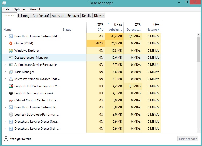Click the Task-Manager title bar app icon
202x146 pixels.
(4, 3)
